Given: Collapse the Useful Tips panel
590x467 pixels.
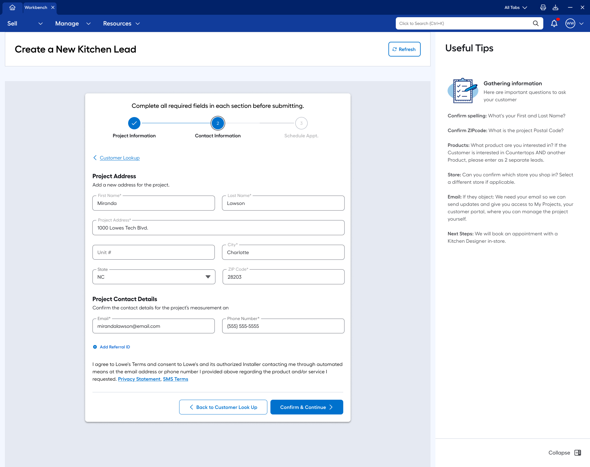Looking at the screenshot, I should point(564,453).
